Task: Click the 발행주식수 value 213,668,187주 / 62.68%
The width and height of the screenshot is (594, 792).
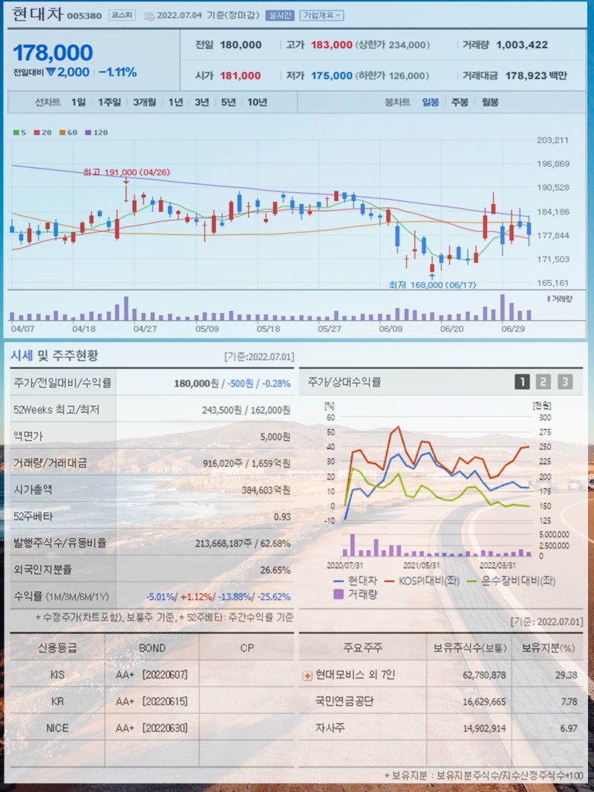Action: 243,543
